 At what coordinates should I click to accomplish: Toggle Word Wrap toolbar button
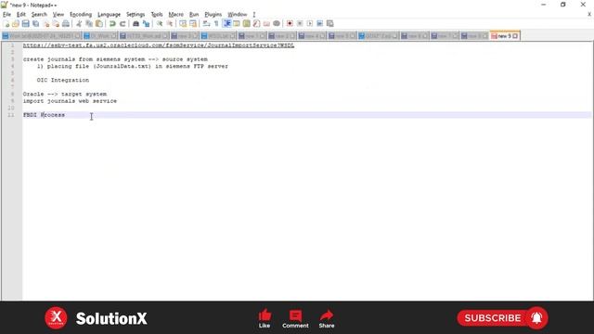click(x=206, y=23)
